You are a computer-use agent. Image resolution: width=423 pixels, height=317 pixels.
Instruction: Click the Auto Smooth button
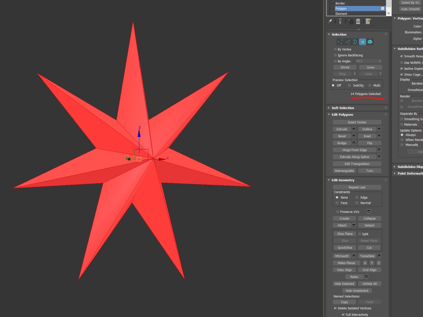point(410,9)
